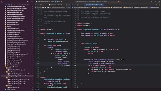Open DownloadingImageView.swift in navigator
Screen dimensions: 161x91
[16, 84]
